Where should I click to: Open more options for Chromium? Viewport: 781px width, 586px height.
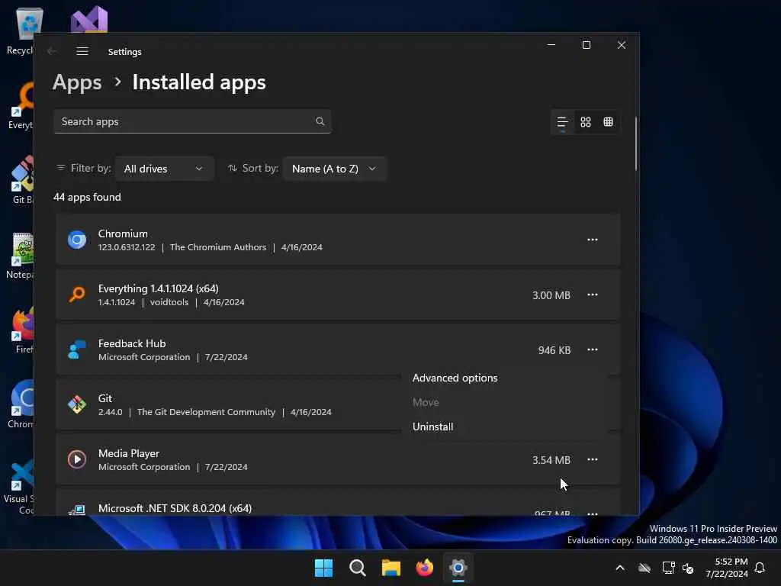tap(592, 240)
